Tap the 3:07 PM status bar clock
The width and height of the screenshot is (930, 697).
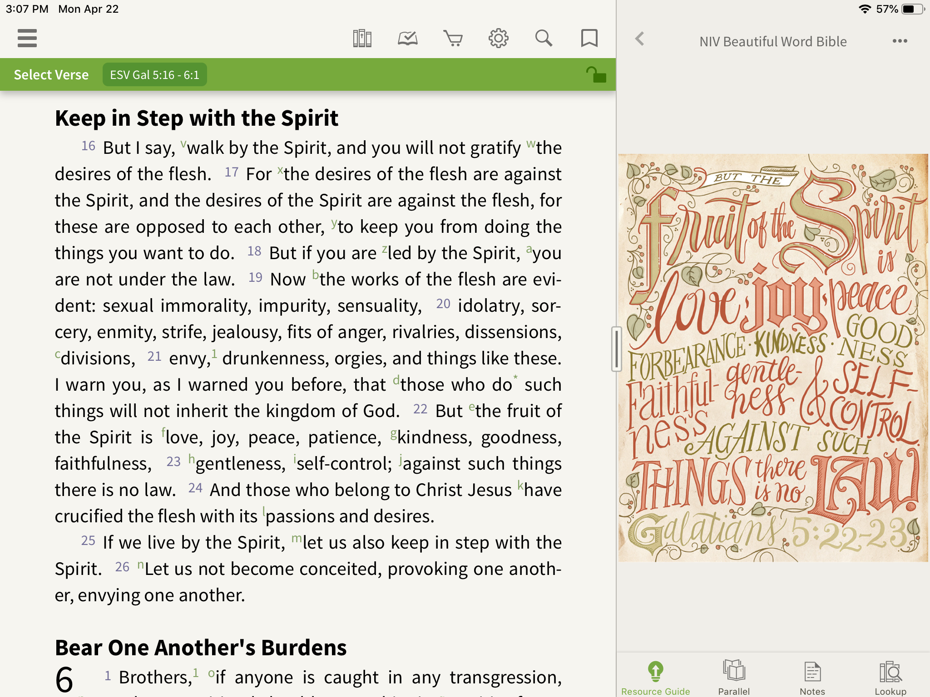tap(27, 9)
